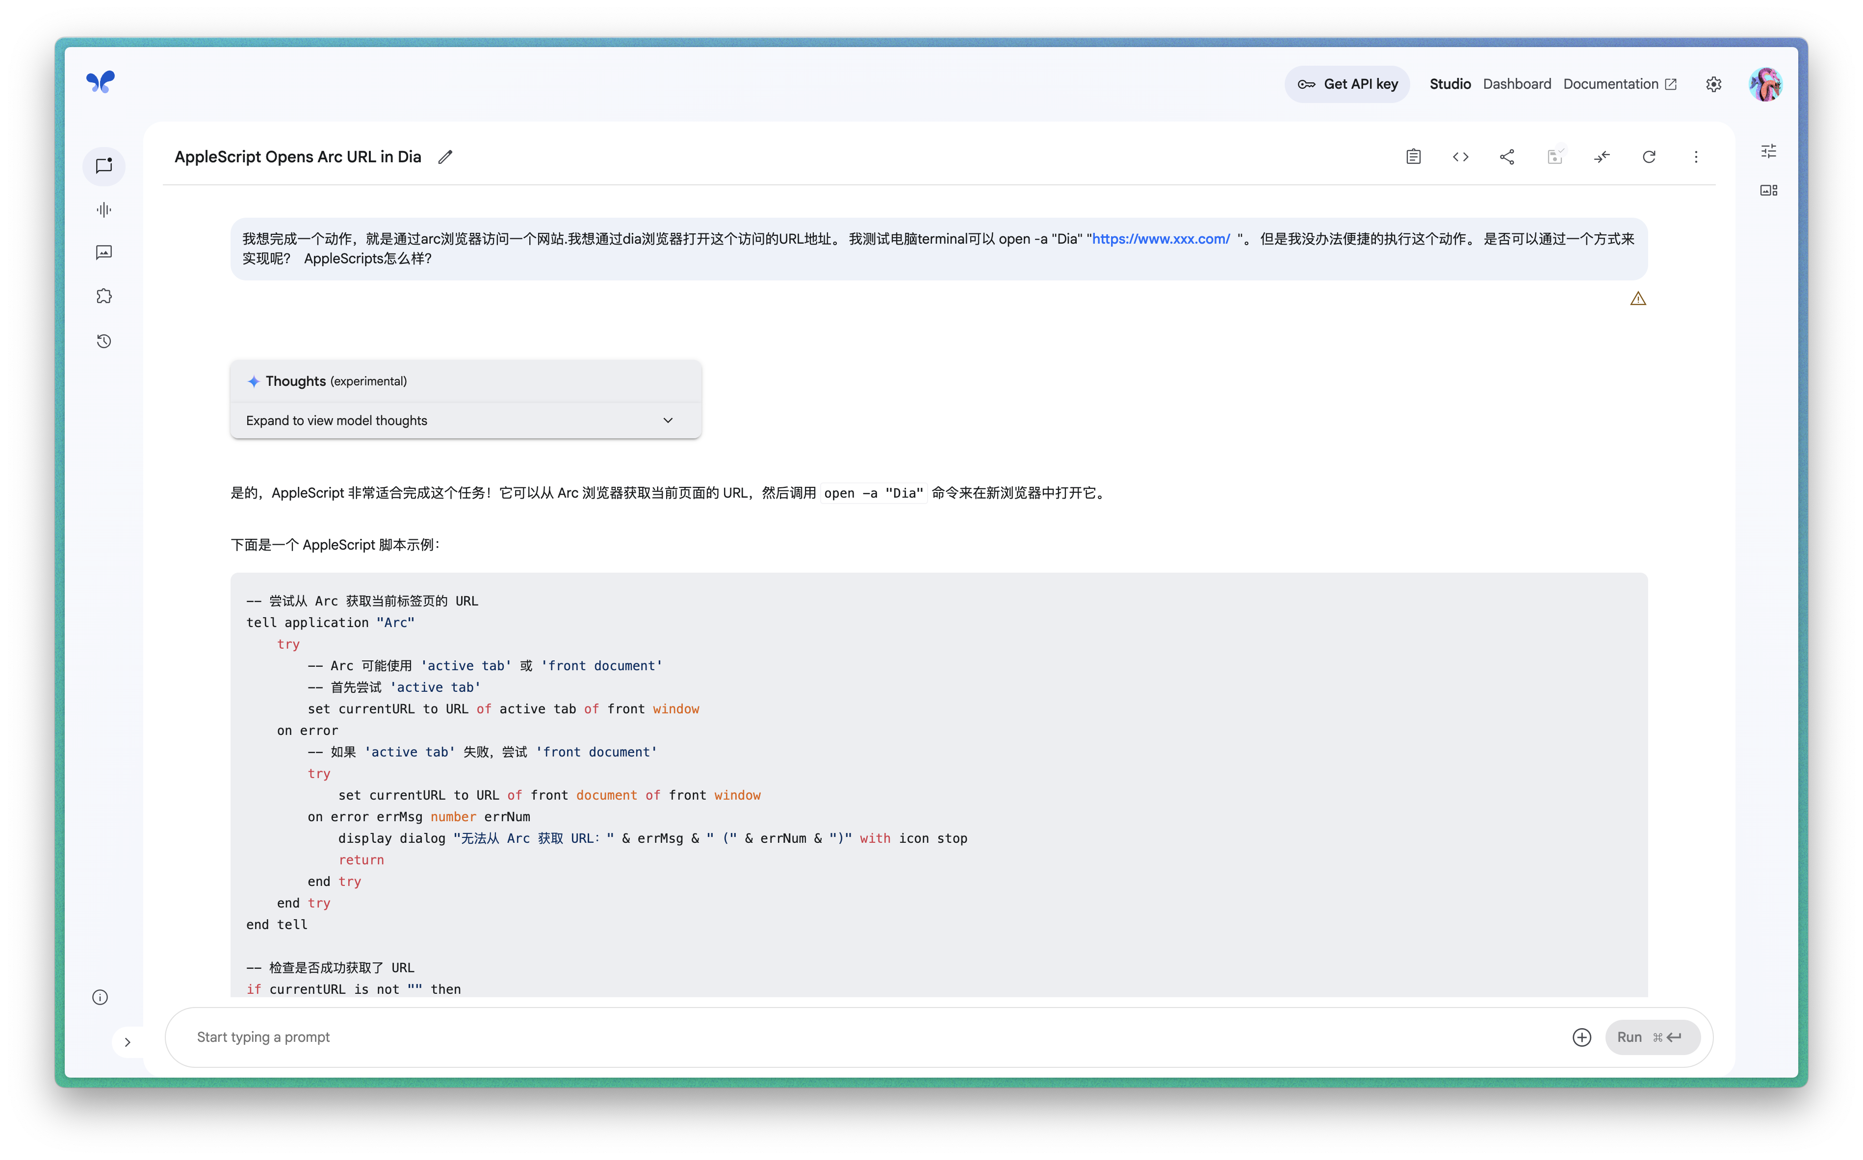The height and width of the screenshot is (1160, 1863).
Task: Expand to view model thoughts
Action: [x=465, y=421]
